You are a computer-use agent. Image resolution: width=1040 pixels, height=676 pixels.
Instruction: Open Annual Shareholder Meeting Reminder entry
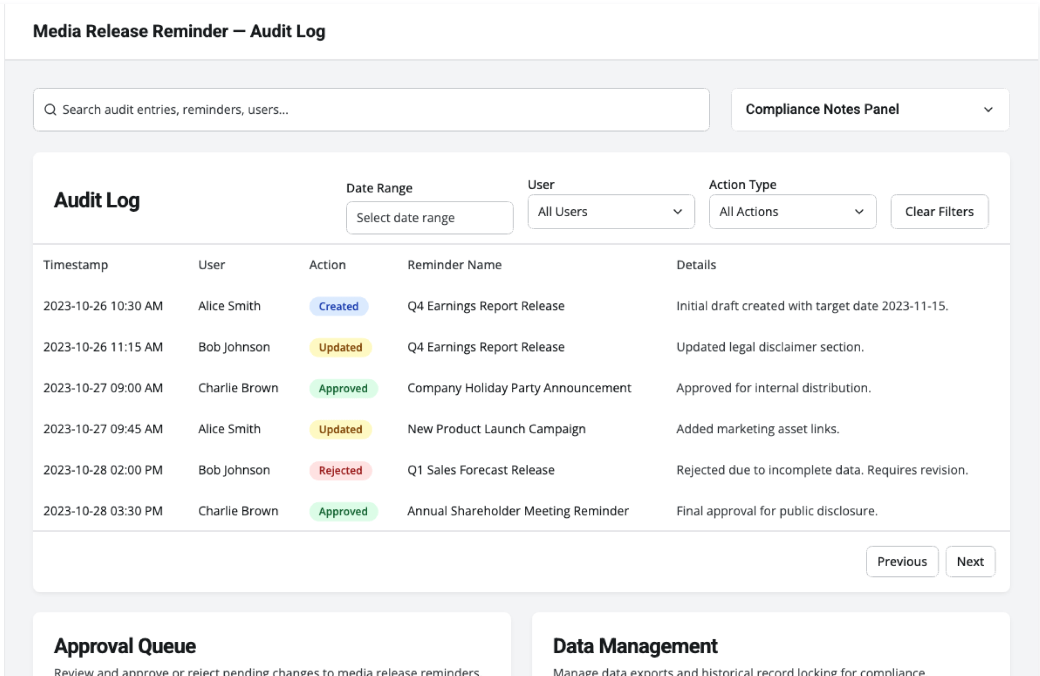point(517,511)
